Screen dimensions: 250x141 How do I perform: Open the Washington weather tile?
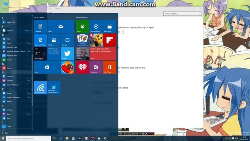pos(40,54)
